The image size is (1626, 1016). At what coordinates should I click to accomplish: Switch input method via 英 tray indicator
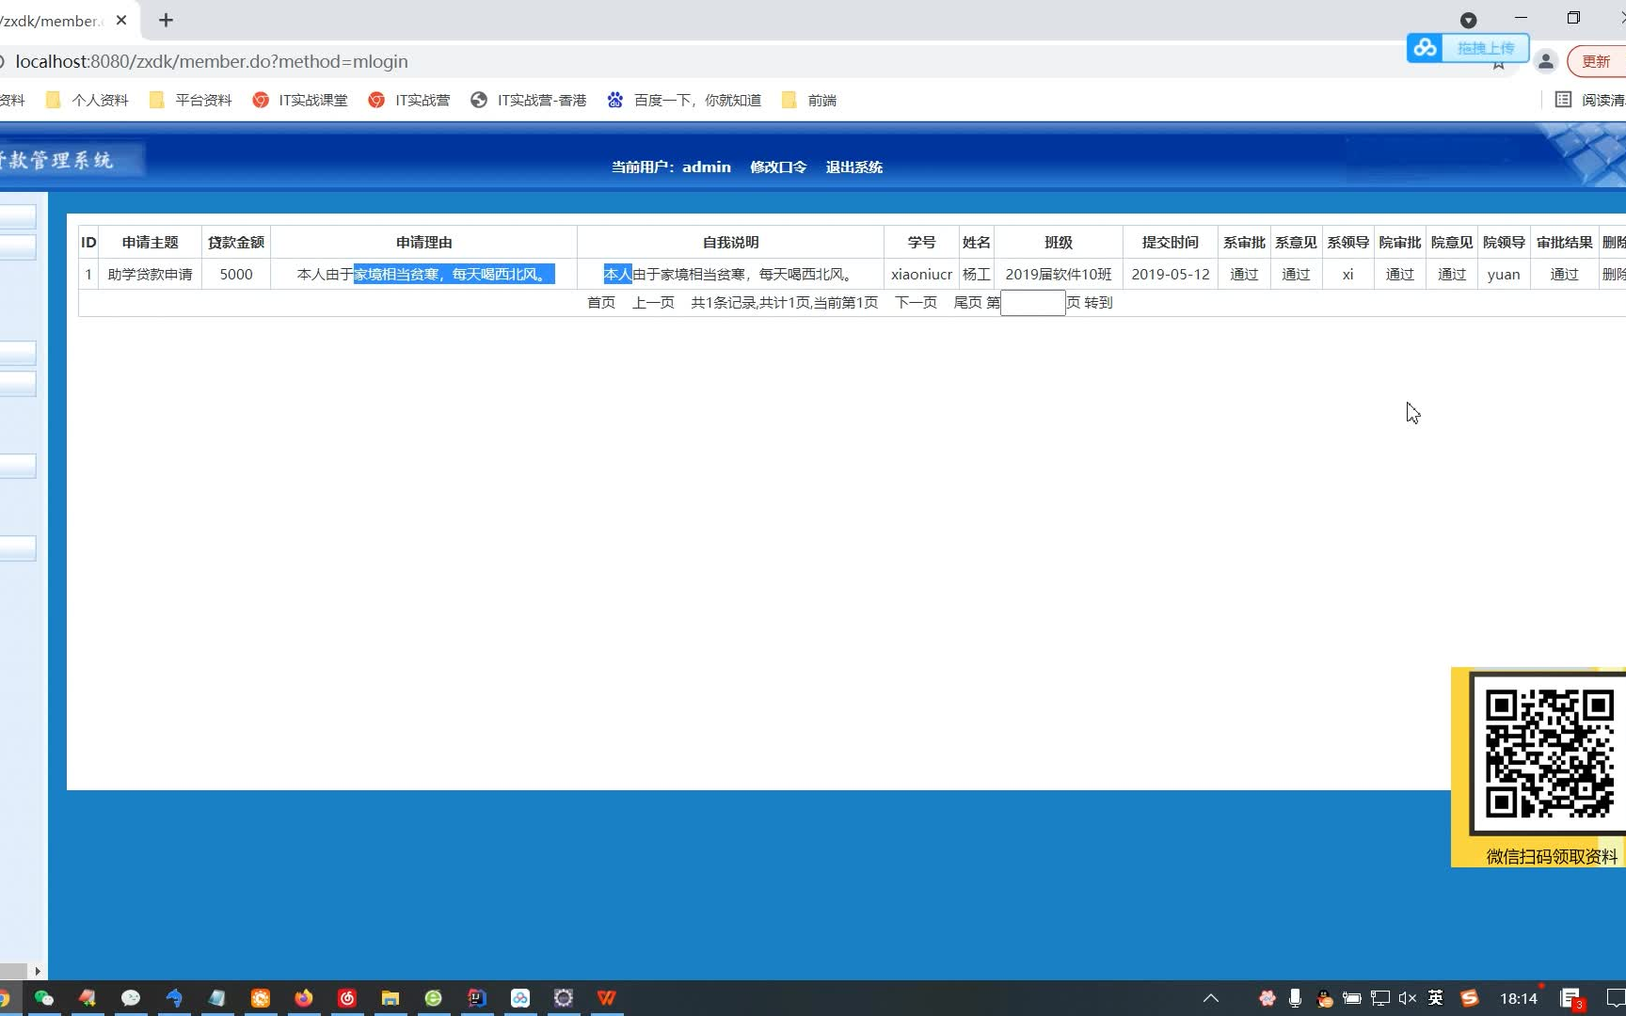pyautogui.click(x=1436, y=998)
